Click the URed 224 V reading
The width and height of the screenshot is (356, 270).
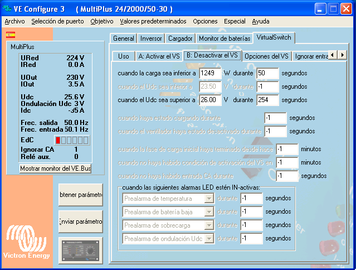click(x=52, y=58)
